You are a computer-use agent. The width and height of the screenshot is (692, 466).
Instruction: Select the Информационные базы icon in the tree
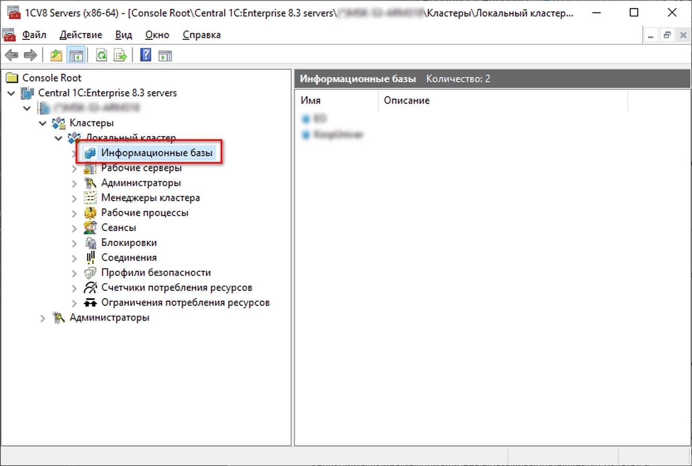coord(90,153)
